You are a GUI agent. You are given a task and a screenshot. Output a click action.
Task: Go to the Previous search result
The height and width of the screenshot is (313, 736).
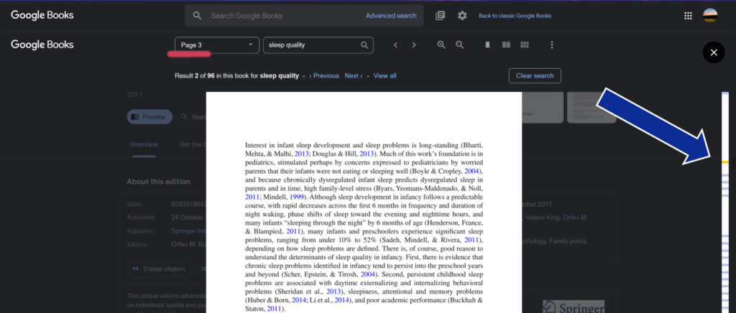pos(324,76)
